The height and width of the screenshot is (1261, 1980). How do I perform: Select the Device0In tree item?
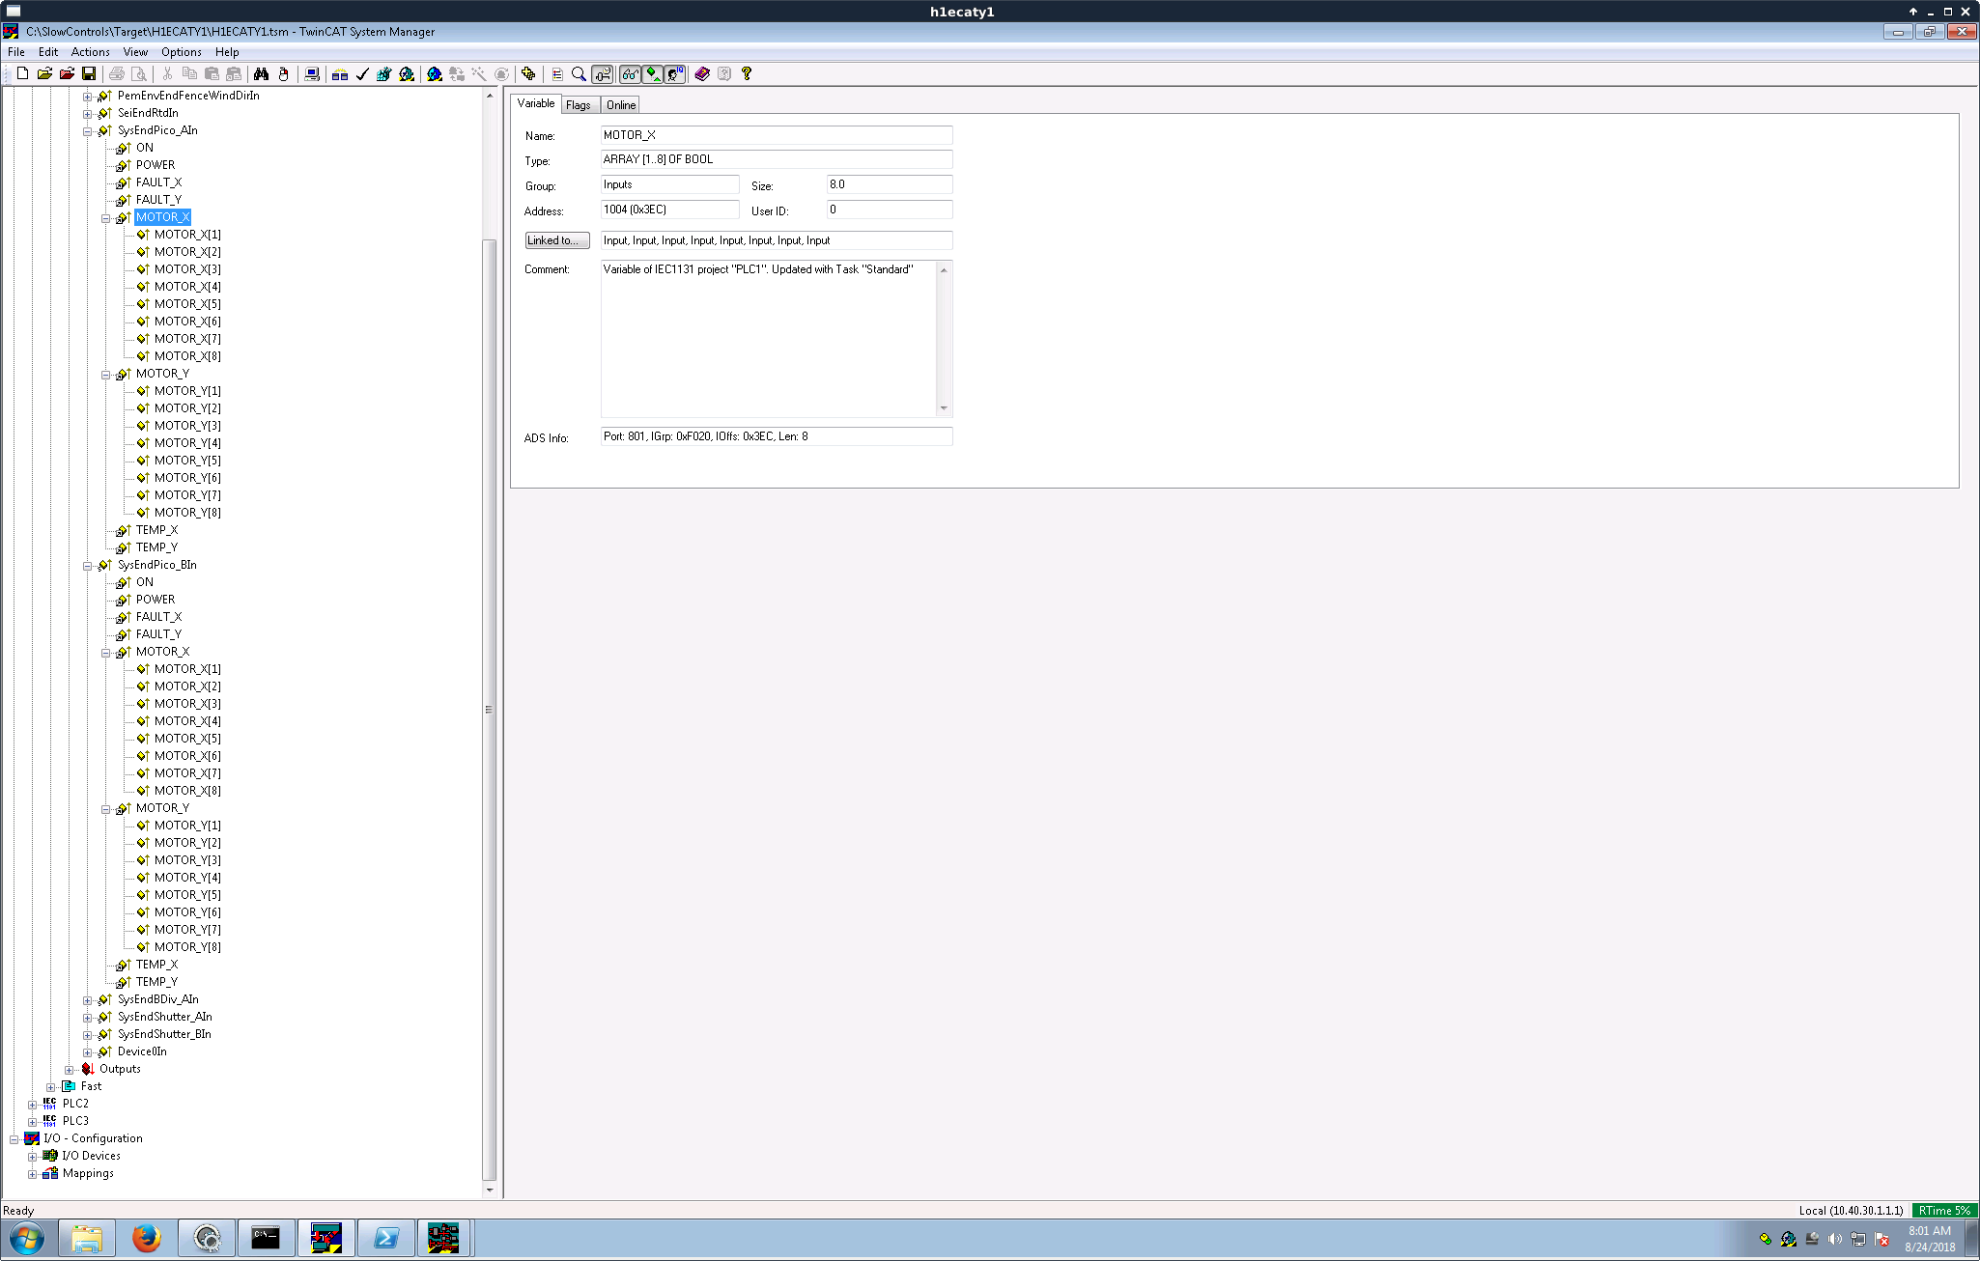142,1051
